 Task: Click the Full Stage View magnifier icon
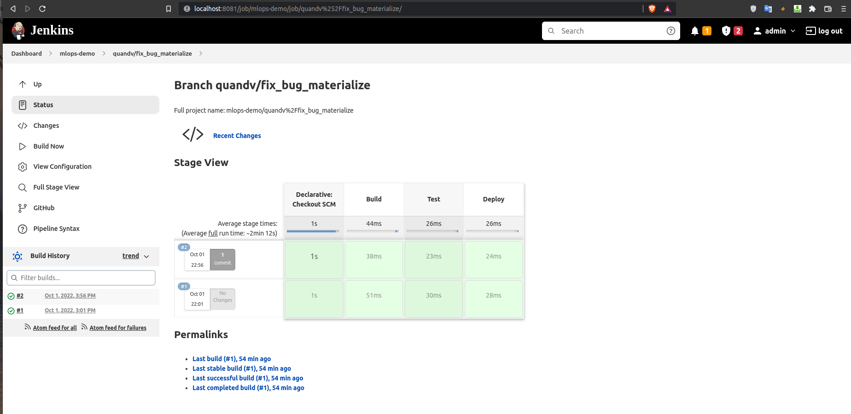click(23, 187)
